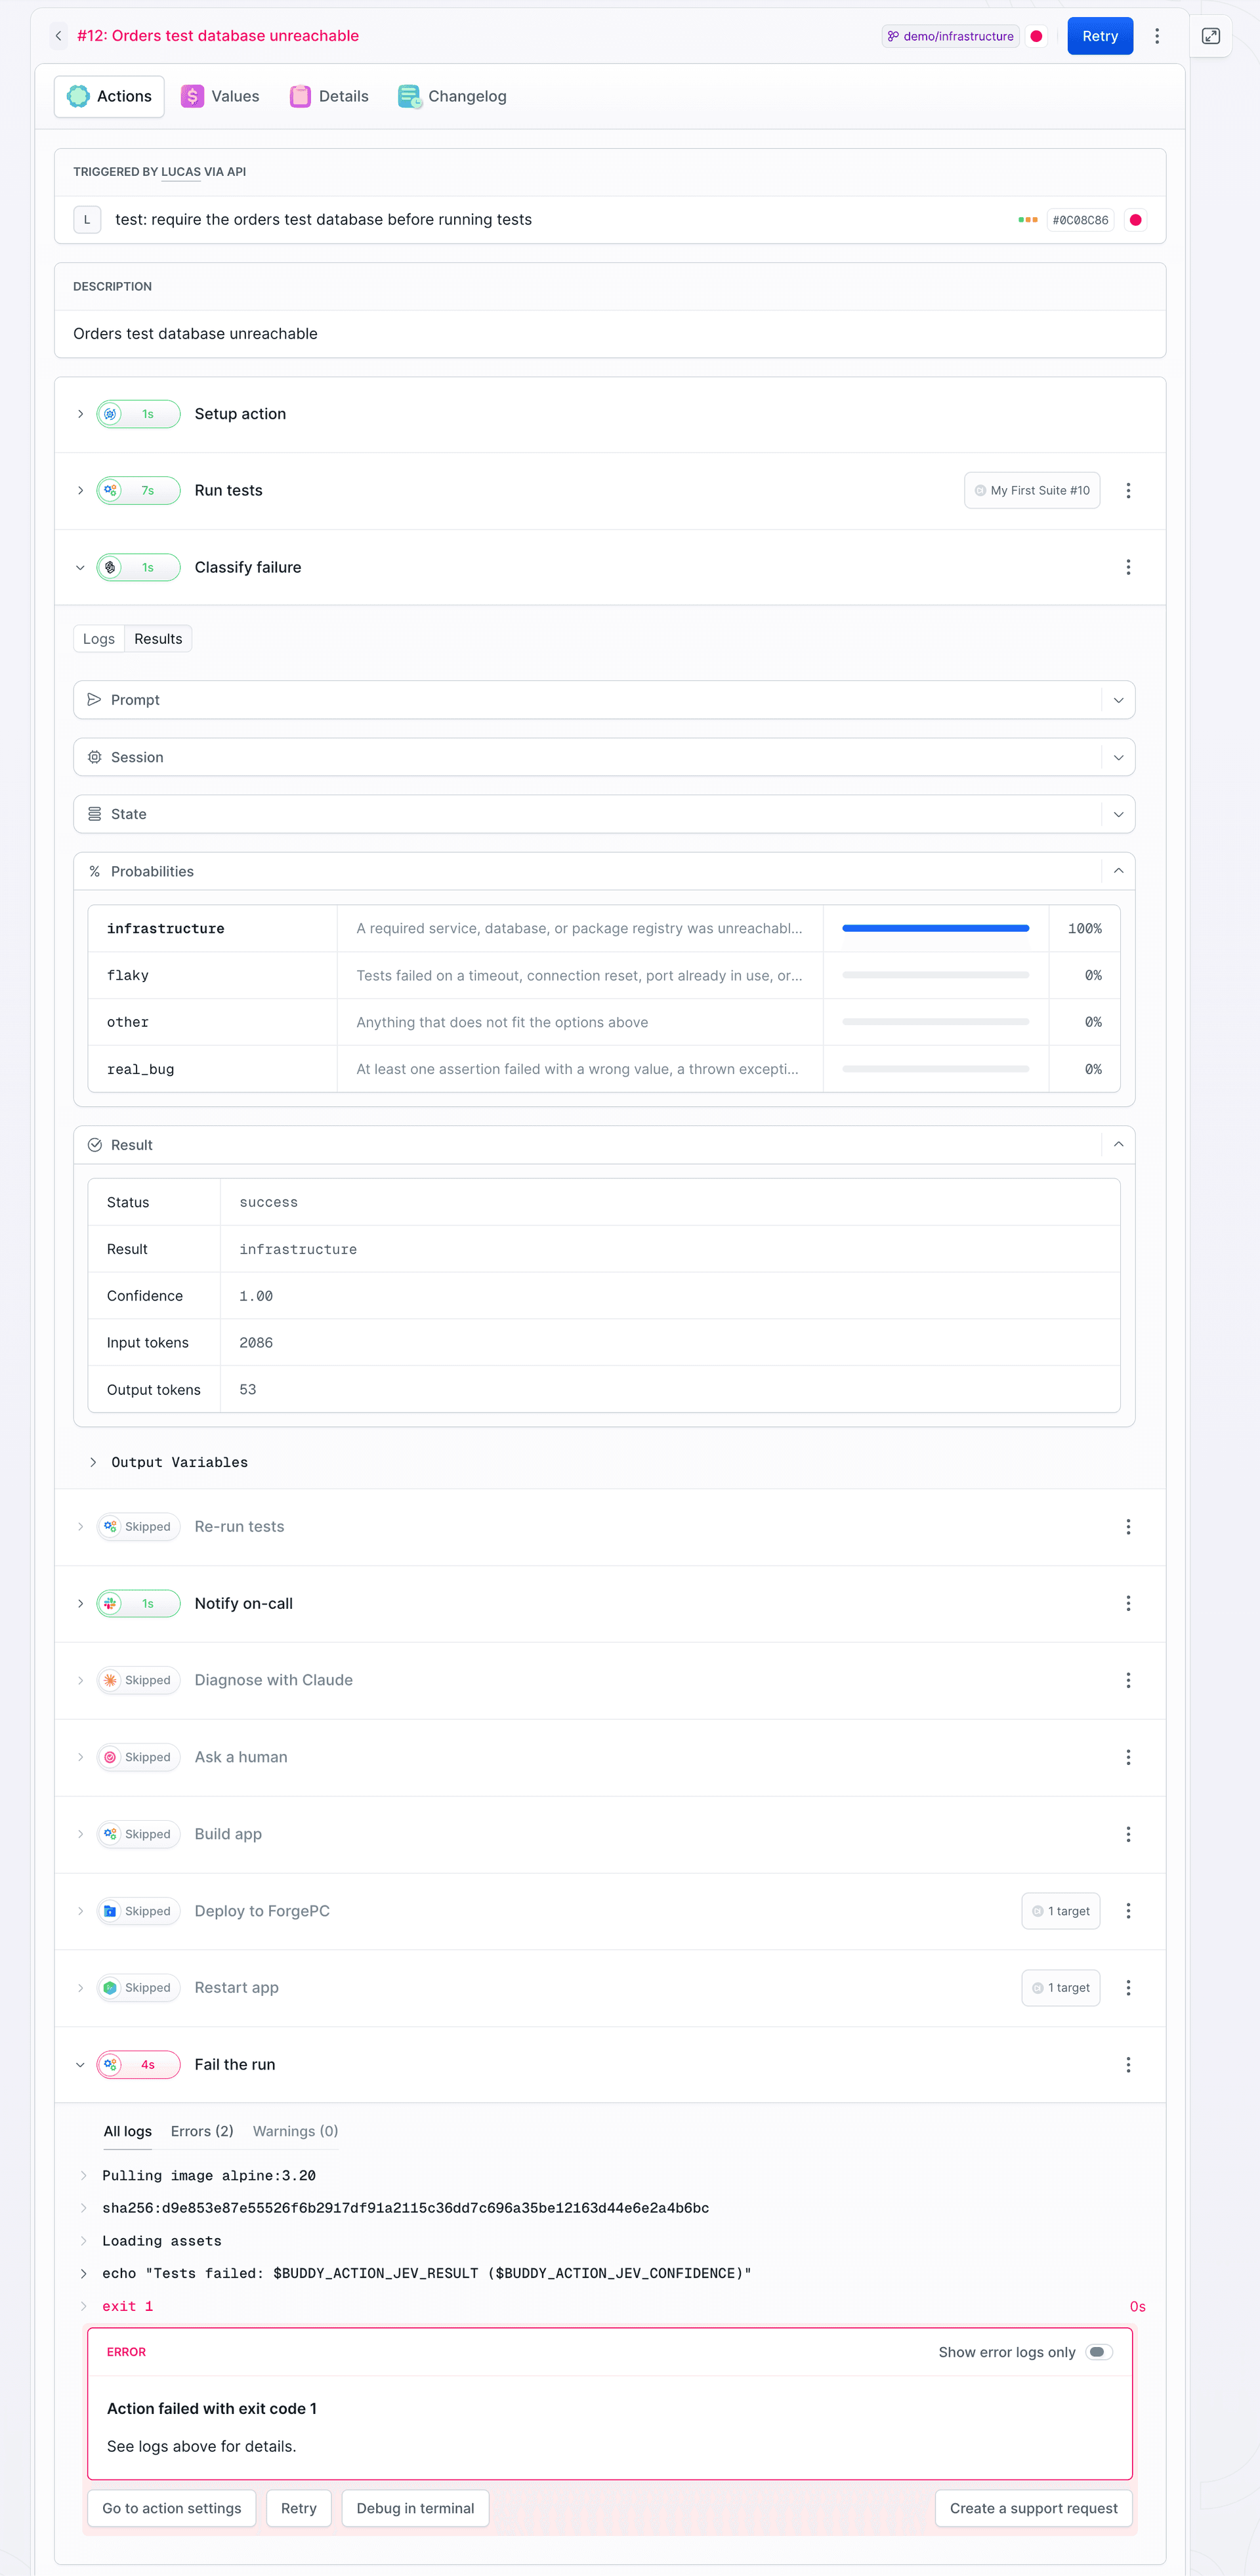This screenshot has width=1260, height=2576.
Task: Open the three-dot menu for Fail the run
Action: pos(1128,2064)
